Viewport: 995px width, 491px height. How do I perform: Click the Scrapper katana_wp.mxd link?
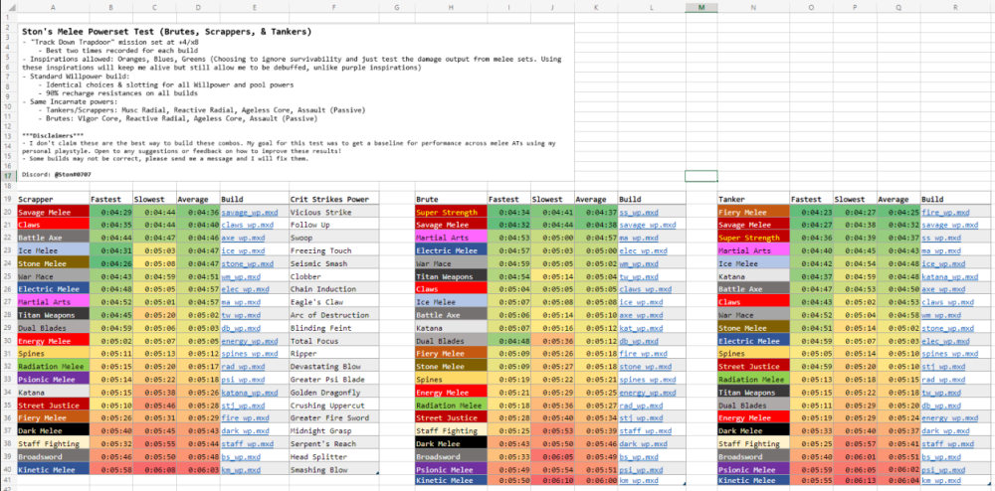point(251,393)
